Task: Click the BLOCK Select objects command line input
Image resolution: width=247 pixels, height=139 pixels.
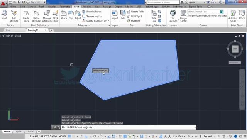Action: pyautogui.click(x=129, y=127)
